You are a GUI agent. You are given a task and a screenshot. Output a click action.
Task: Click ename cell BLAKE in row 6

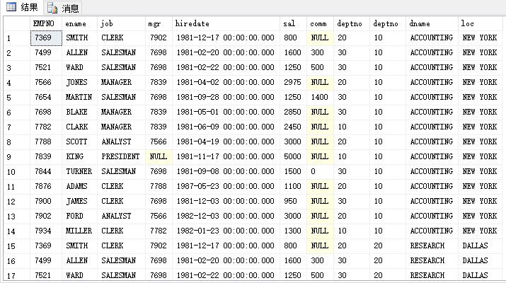tap(80, 112)
